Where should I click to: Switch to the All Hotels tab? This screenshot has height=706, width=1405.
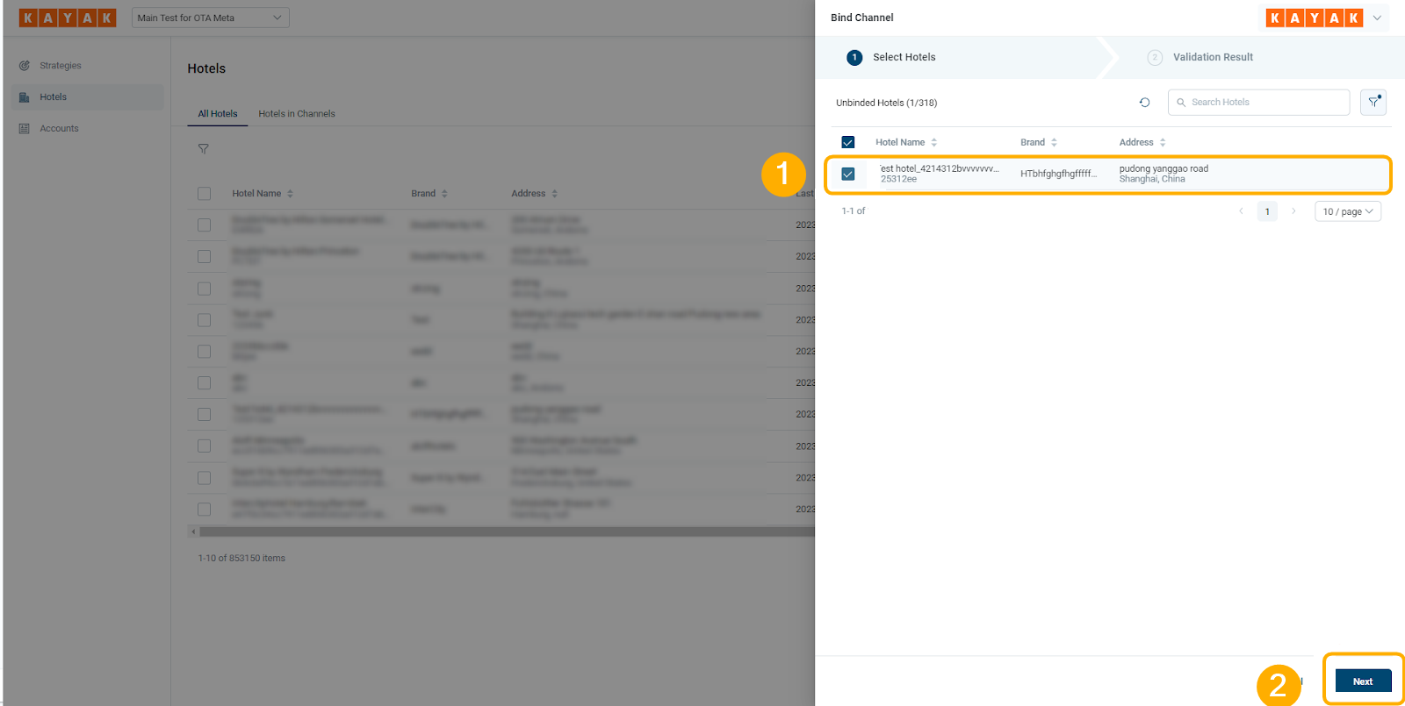pyautogui.click(x=218, y=114)
